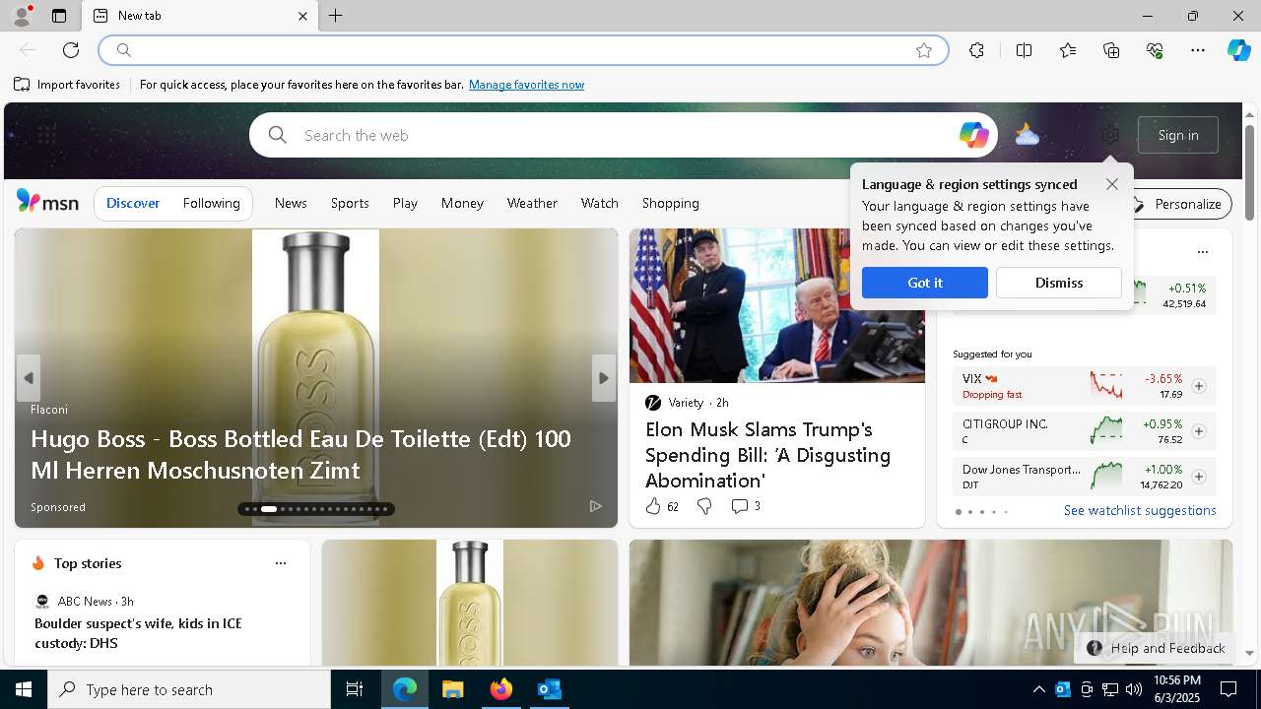
Task: Close the language settings synced popup
Action: [1111, 184]
